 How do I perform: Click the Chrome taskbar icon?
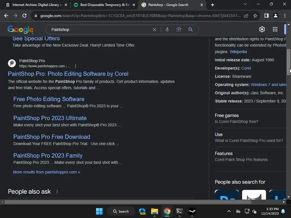(167, 211)
